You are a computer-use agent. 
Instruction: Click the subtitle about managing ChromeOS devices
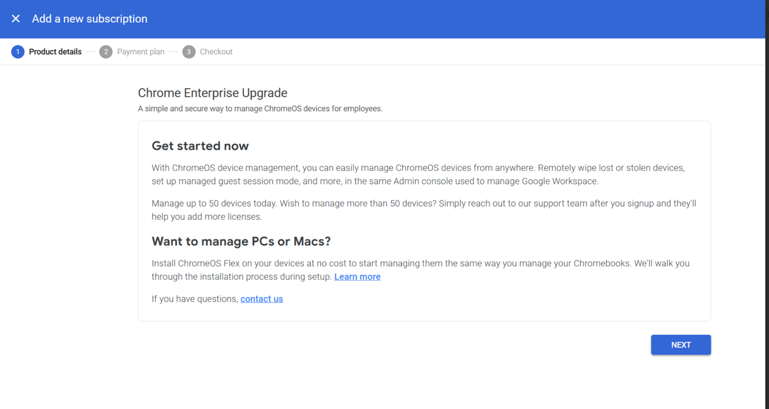pyautogui.click(x=260, y=109)
